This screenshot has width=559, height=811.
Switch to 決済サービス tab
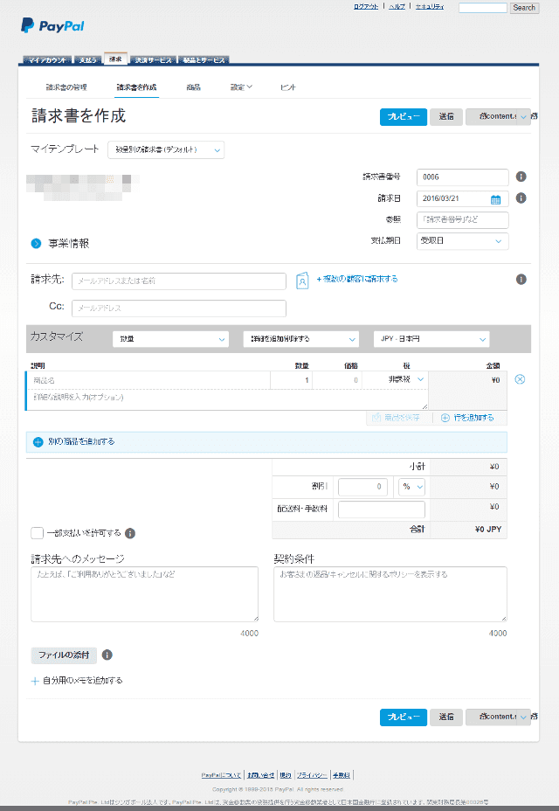(x=153, y=60)
